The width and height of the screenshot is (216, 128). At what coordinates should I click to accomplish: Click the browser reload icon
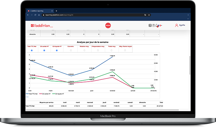pos(36,15)
